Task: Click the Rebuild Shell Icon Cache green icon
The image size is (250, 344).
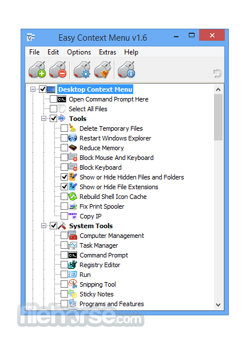Action: (x=73, y=196)
